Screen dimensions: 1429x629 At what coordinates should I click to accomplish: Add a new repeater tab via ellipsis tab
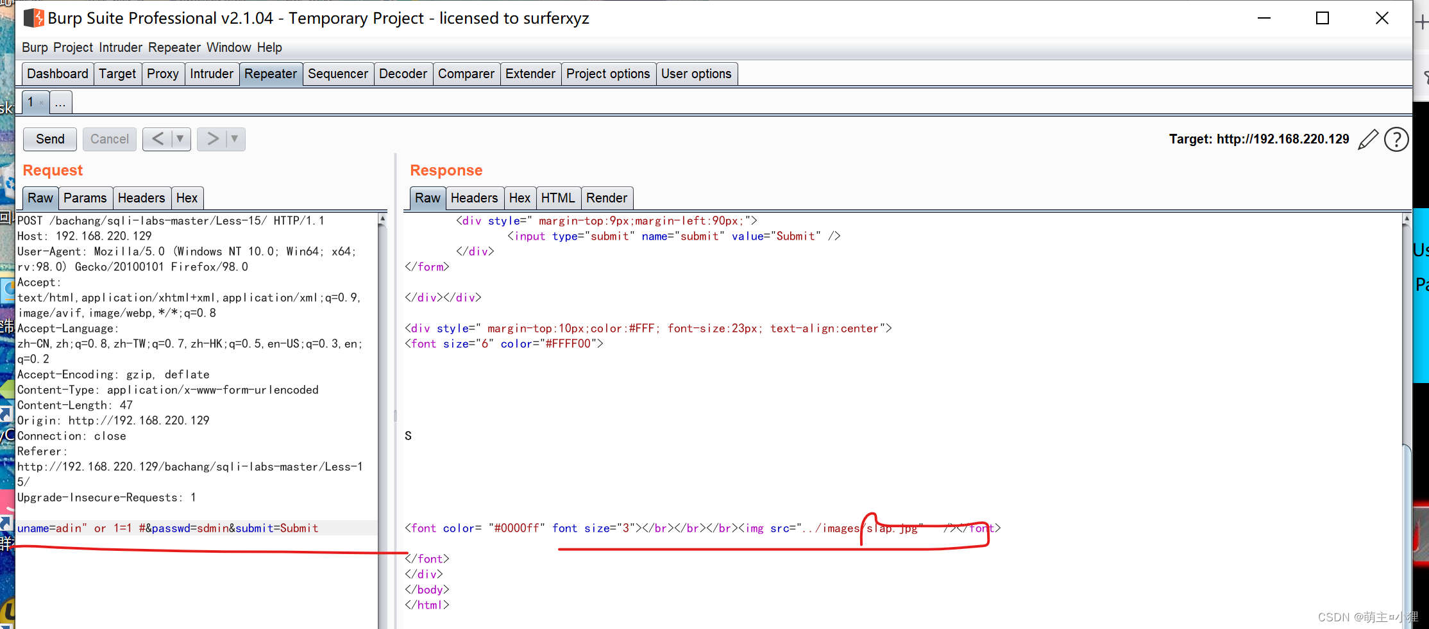60,102
